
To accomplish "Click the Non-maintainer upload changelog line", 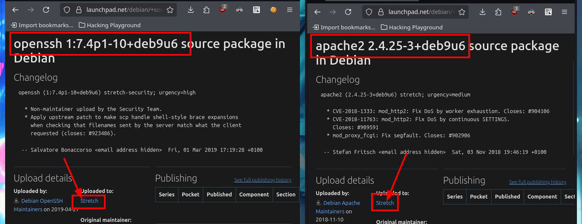I will [93, 109].
